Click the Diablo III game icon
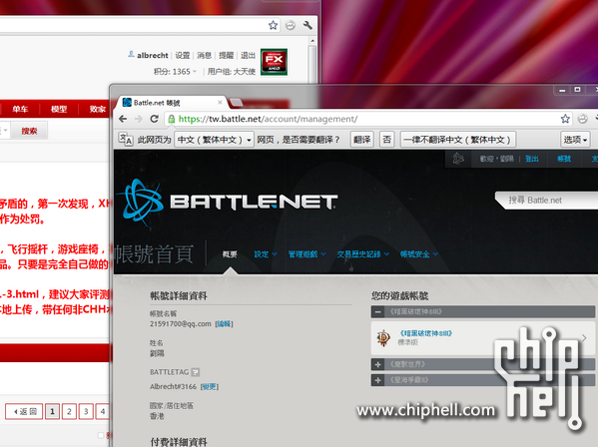 [383, 337]
